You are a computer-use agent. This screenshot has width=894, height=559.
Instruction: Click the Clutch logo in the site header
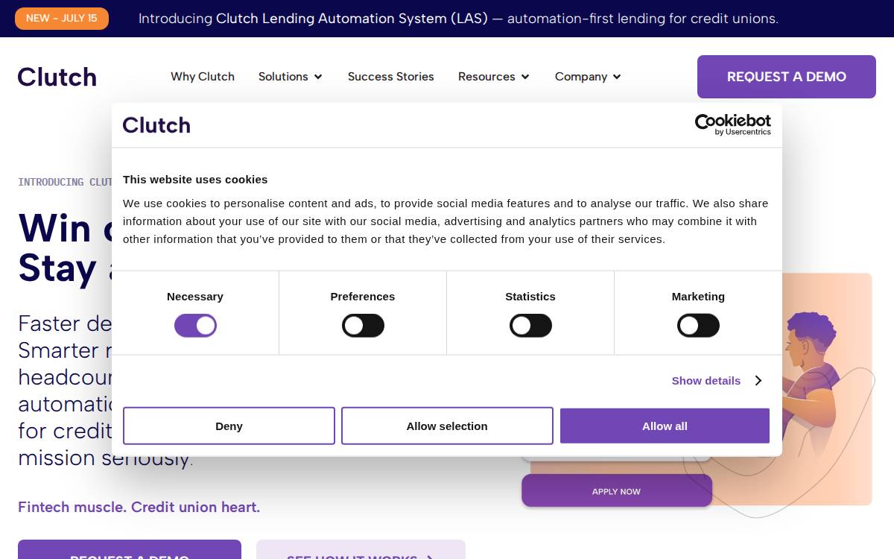[57, 77]
